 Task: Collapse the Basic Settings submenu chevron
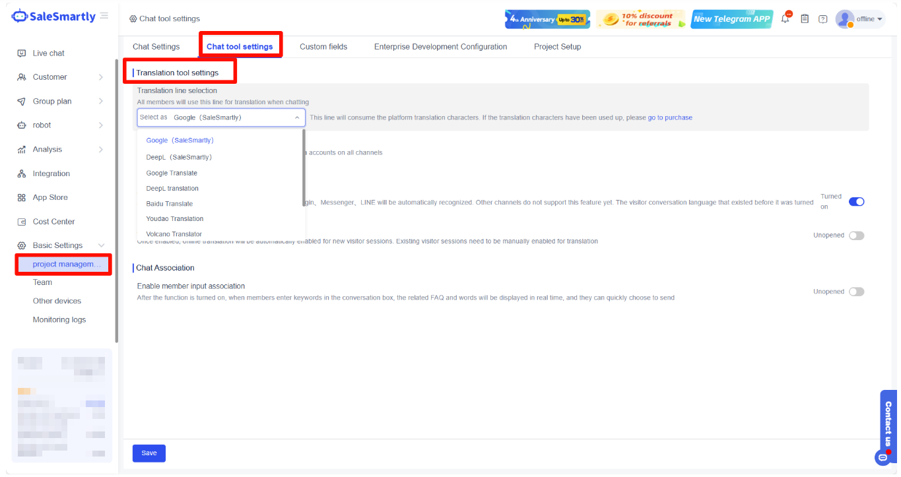point(101,245)
